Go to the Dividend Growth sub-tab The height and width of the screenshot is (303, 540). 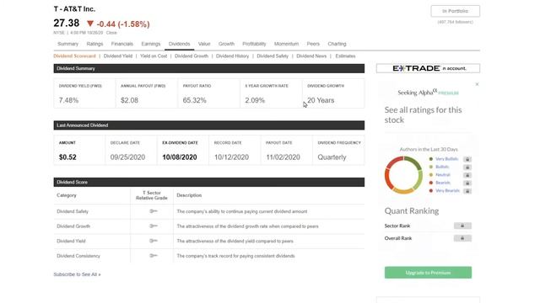192,56
